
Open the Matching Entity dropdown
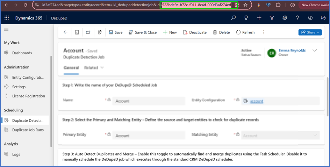pos(280,135)
